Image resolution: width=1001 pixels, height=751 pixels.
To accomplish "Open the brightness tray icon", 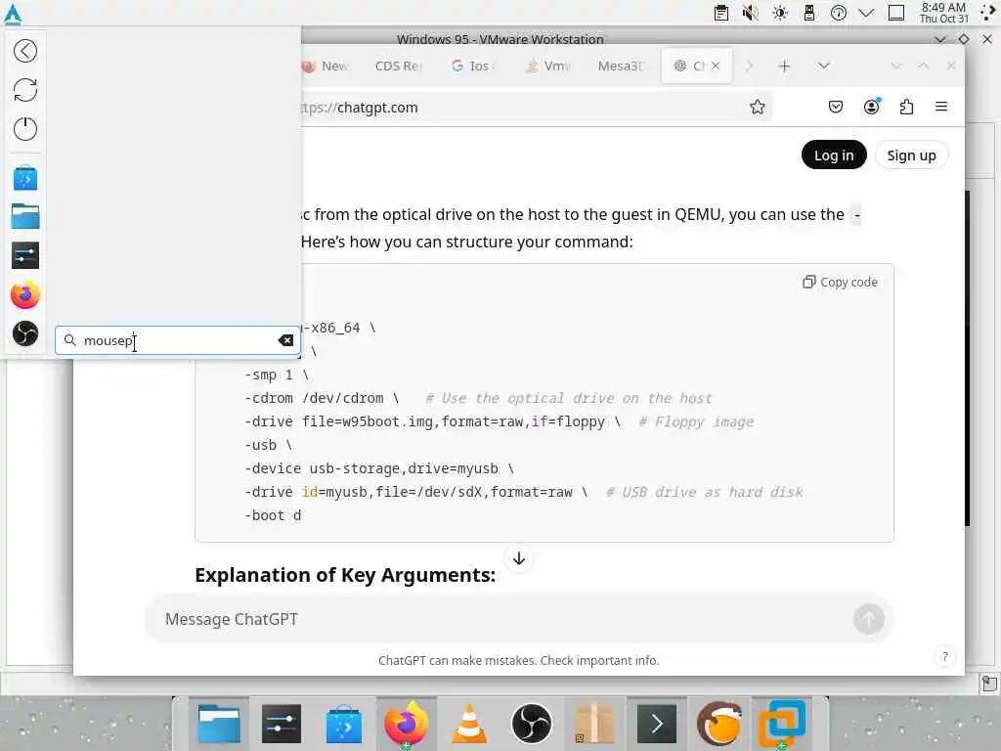I will coord(779,13).
